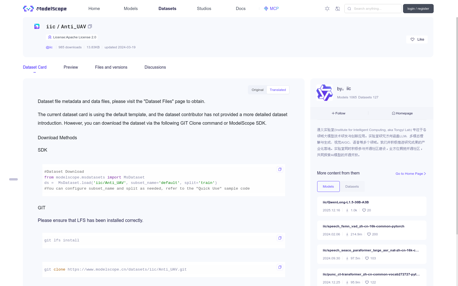Show the Models list under More content
This screenshot has width=458, height=286.
(x=328, y=186)
